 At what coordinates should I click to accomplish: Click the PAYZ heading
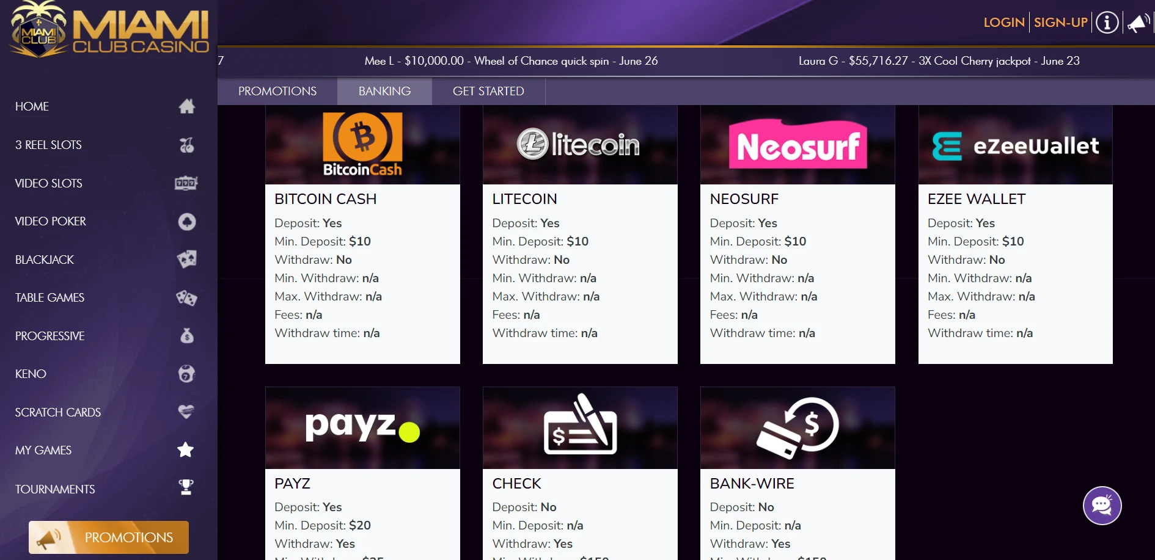point(292,484)
